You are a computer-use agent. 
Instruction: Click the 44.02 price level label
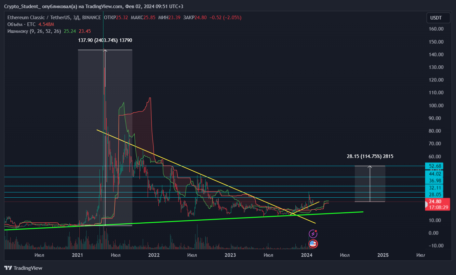[435, 174]
